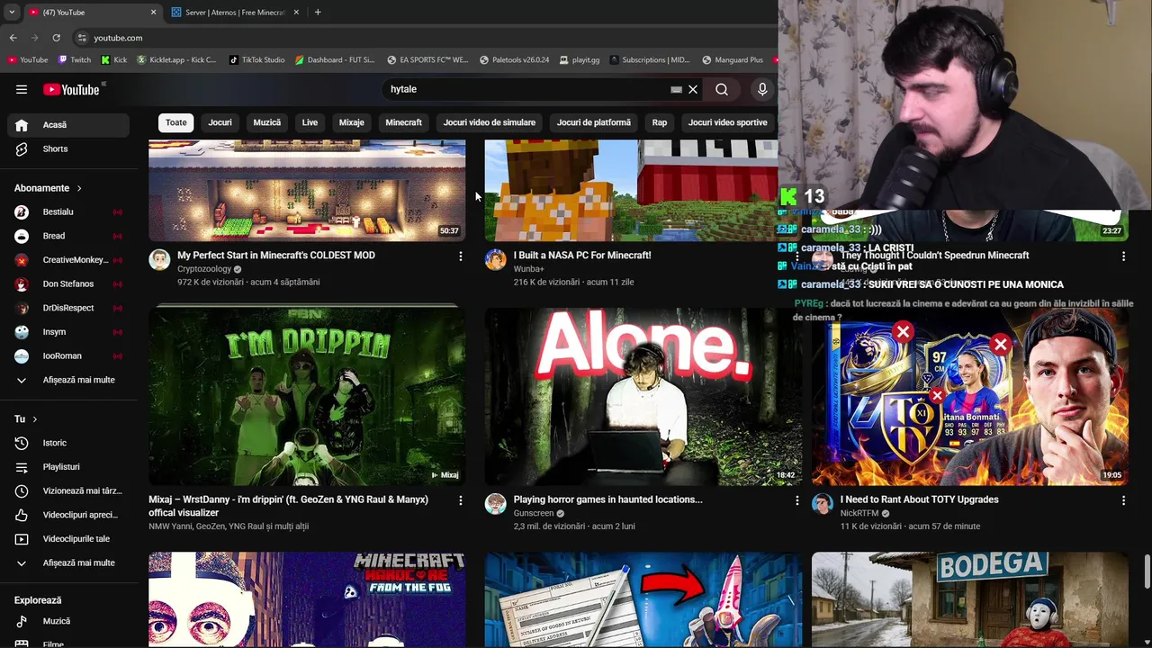Select the Live filter chip
This screenshot has width=1152, height=648.
(x=310, y=122)
